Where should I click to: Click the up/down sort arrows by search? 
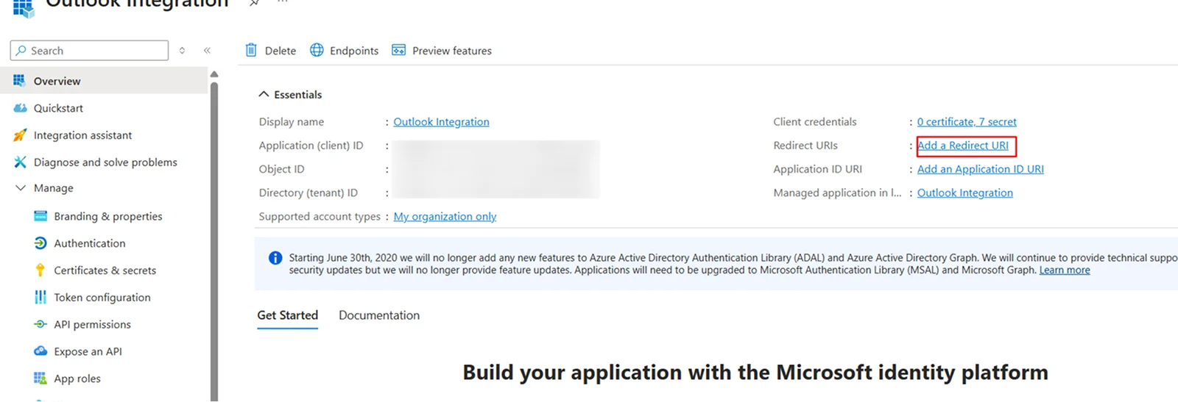[x=182, y=50]
